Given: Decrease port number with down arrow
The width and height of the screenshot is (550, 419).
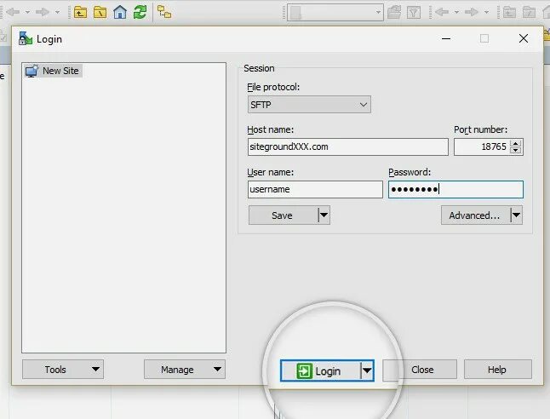Looking at the screenshot, I should click(516, 151).
